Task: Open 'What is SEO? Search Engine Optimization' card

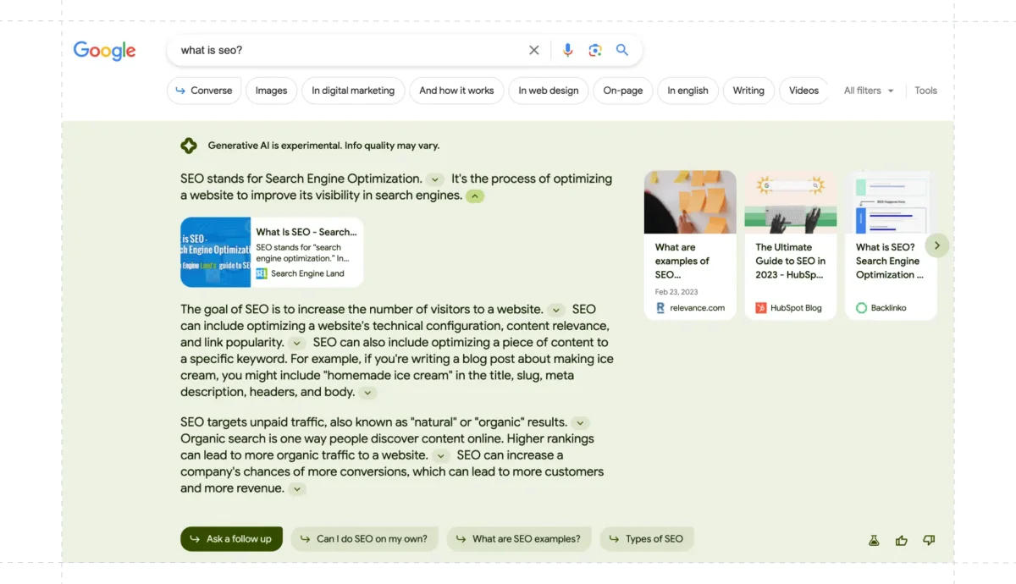Action: (891, 245)
